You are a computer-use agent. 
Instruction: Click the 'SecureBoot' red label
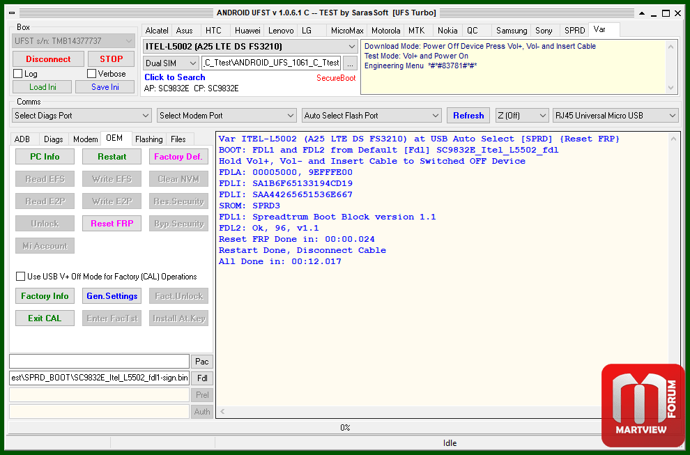[336, 78]
